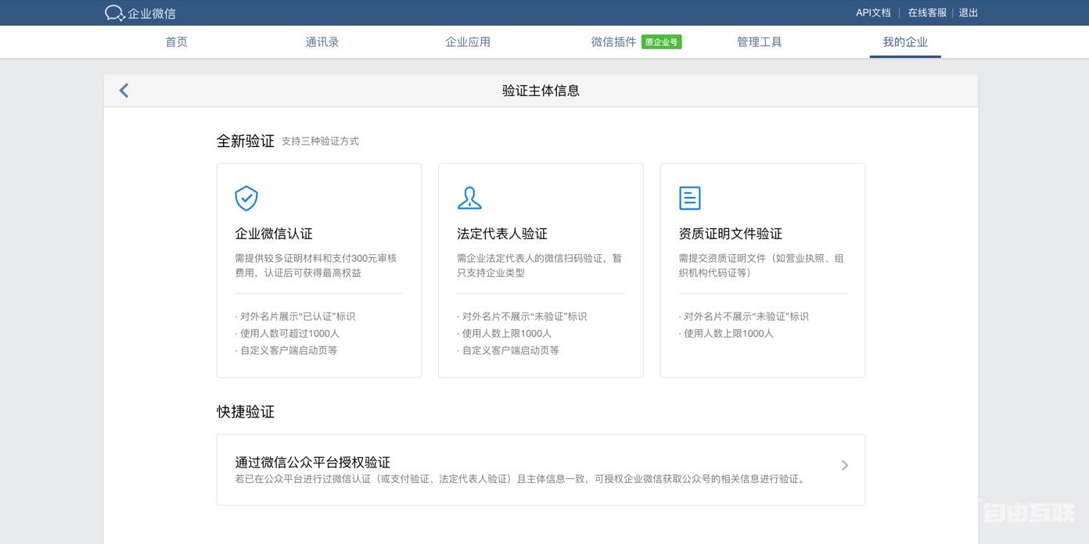The width and height of the screenshot is (1089, 544).
Task: Select the 法定代表人验证 verification card
Action: pos(541,270)
